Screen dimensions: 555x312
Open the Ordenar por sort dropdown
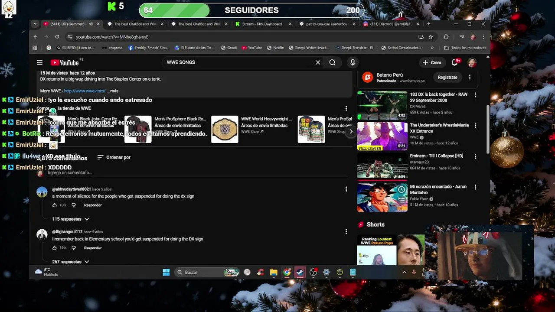pyautogui.click(x=114, y=157)
